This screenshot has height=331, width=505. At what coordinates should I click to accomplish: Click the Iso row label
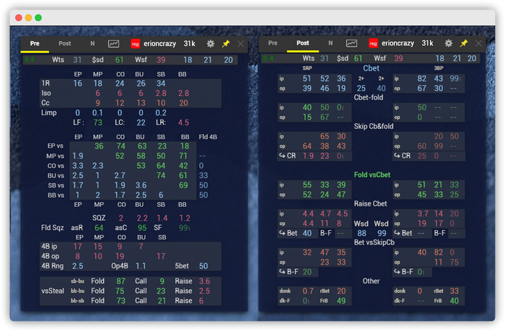46,93
